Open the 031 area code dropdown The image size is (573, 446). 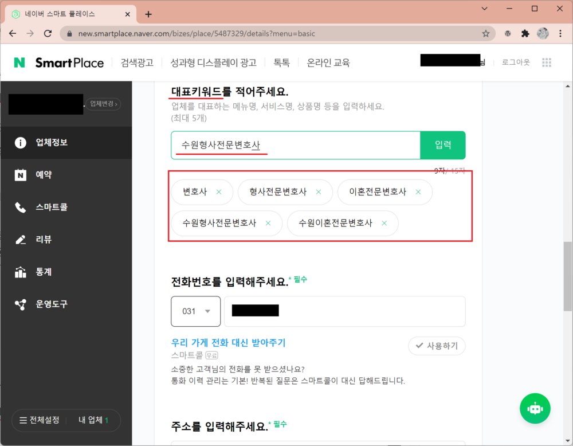[195, 311]
